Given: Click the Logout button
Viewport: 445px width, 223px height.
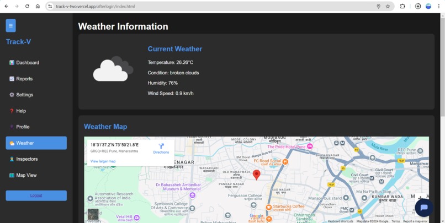Looking at the screenshot, I should 36,195.
